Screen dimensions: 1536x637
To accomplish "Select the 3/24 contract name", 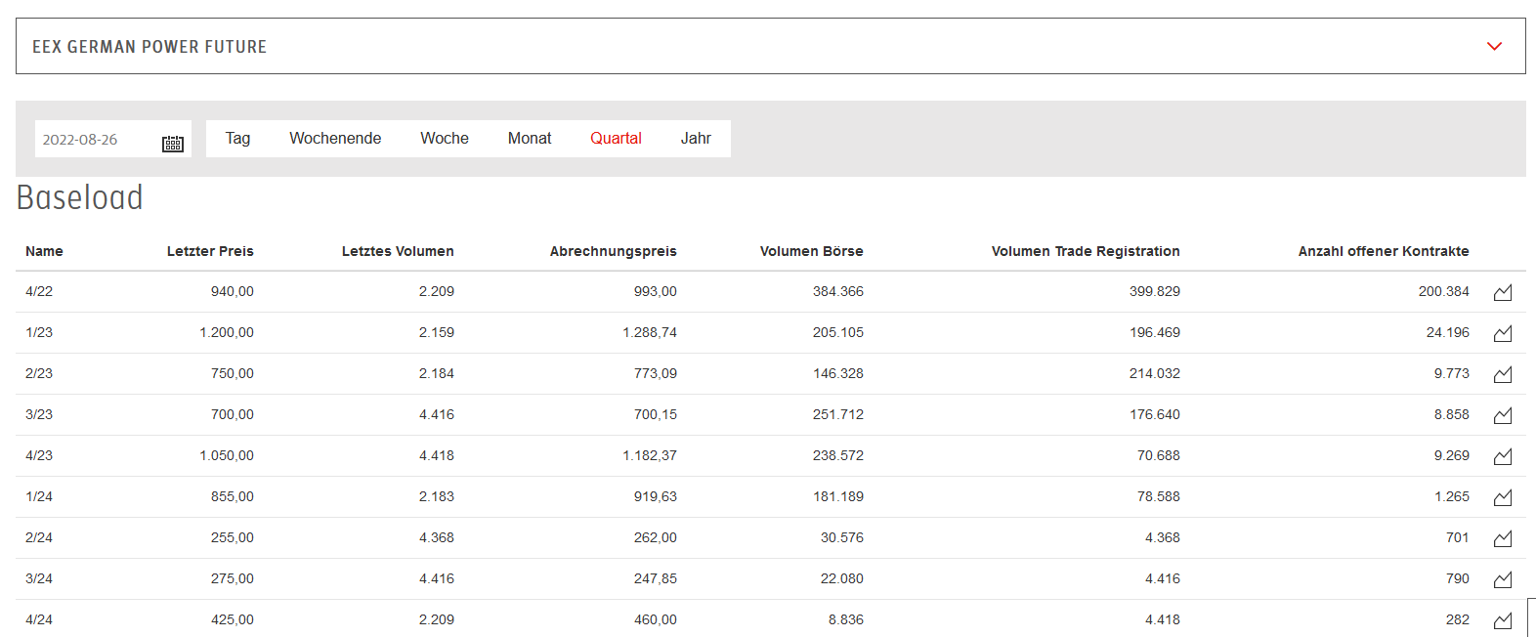I will point(39,578).
